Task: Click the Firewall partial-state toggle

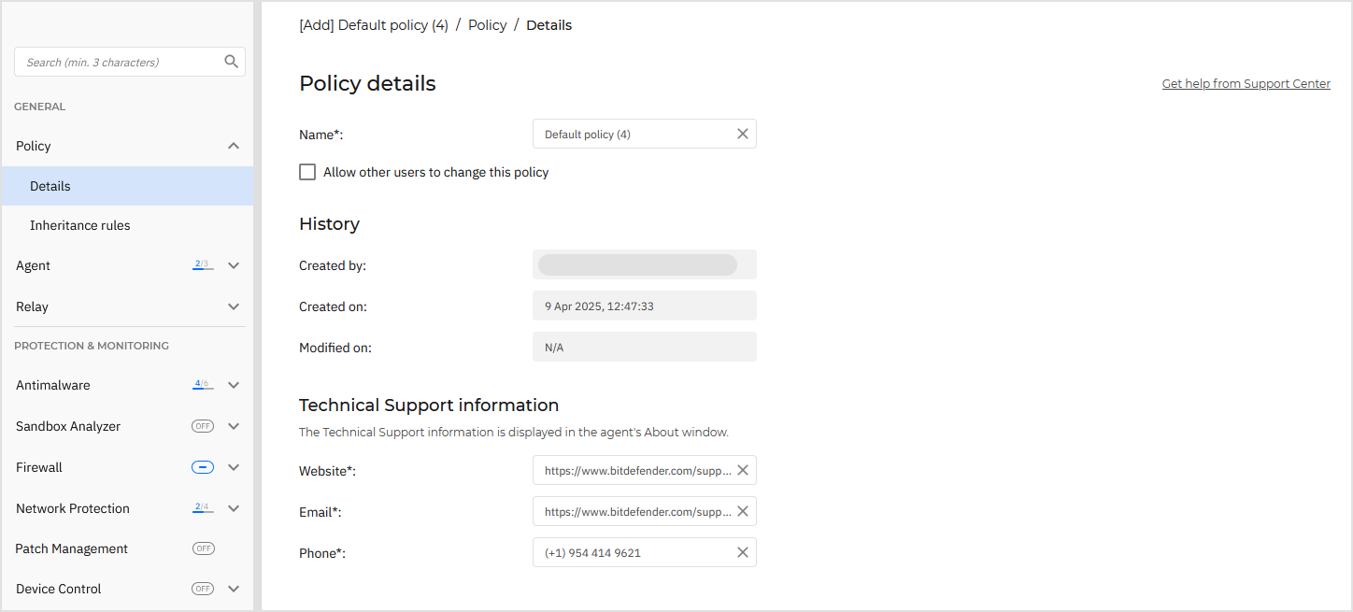Action: (202, 466)
